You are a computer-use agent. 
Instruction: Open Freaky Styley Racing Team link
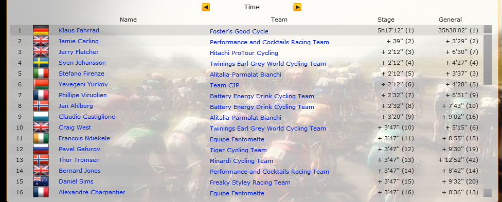tap(250, 182)
